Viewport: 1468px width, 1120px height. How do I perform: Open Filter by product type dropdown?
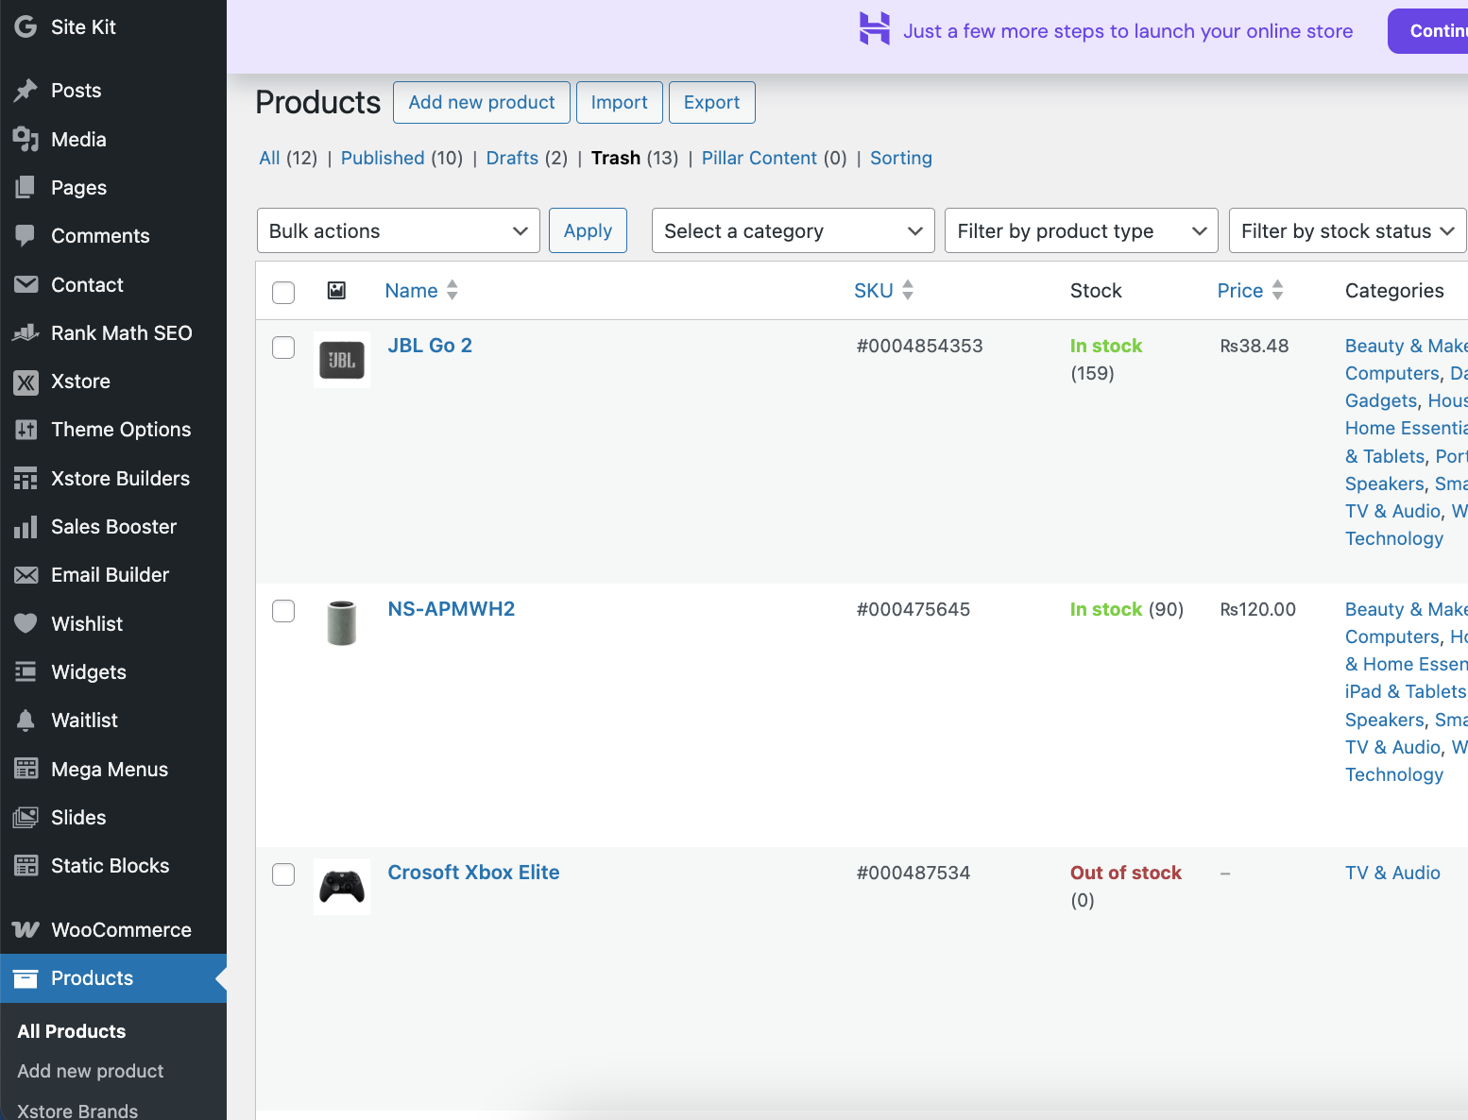point(1082,230)
